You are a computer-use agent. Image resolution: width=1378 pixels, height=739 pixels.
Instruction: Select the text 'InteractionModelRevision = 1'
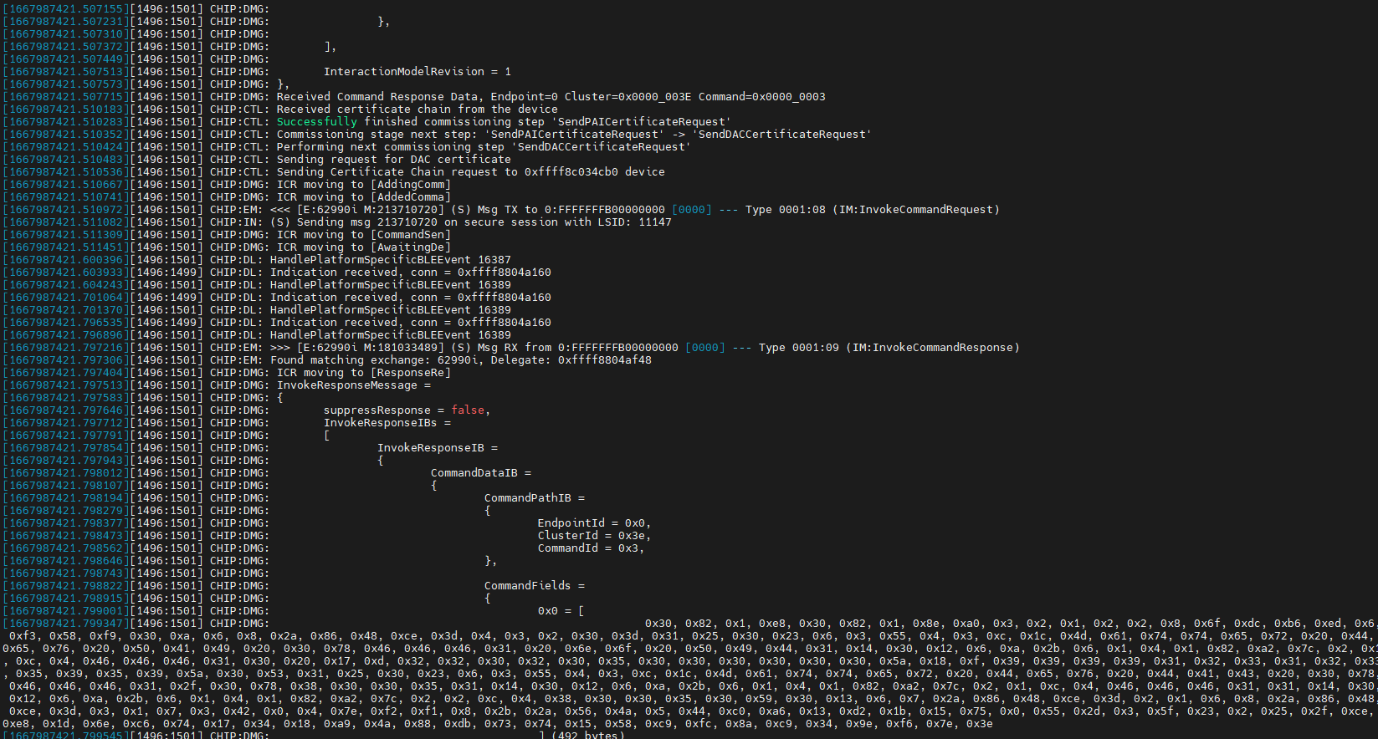click(x=417, y=72)
